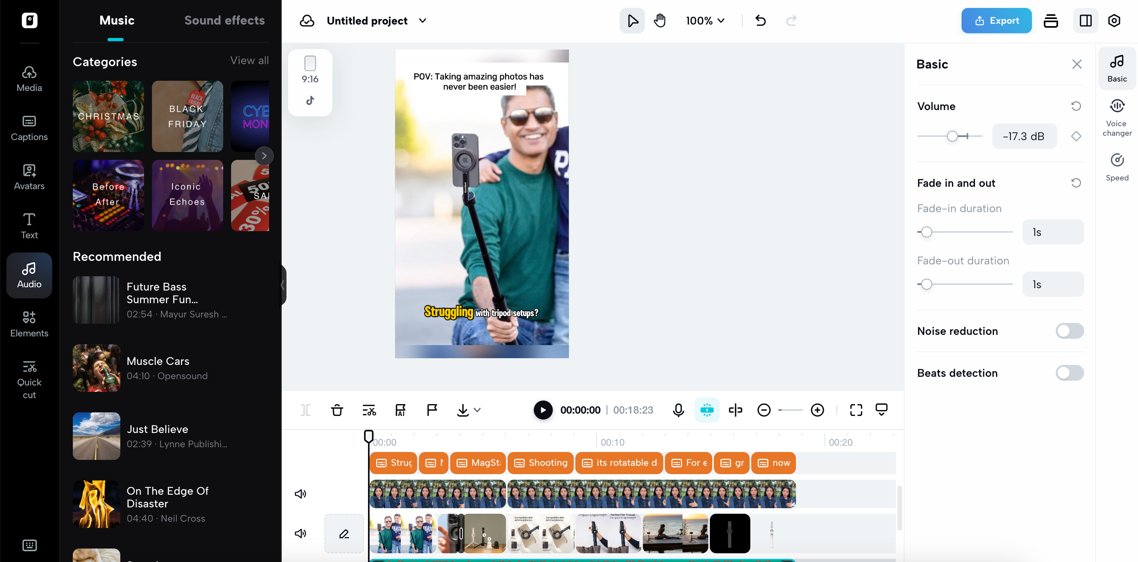The width and height of the screenshot is (1138, 562).
Task: Select the hand pan tool
Action: [x=660, y=21]
